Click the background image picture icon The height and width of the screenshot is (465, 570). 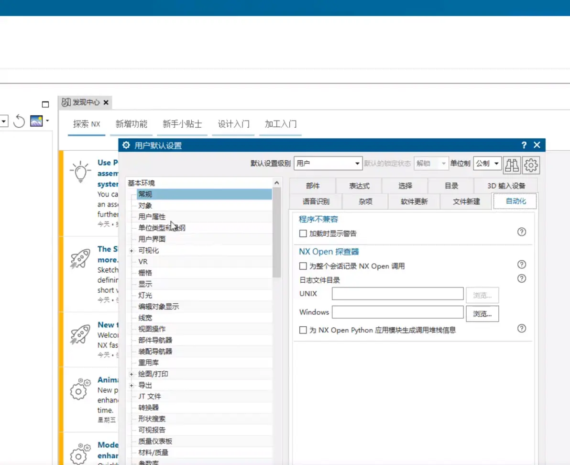pos(36,121)
